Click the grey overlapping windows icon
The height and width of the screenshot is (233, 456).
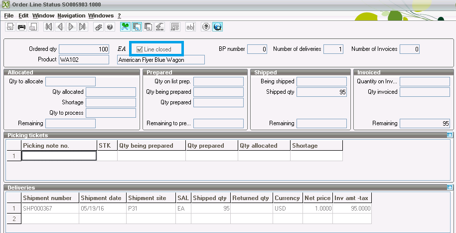148,27
